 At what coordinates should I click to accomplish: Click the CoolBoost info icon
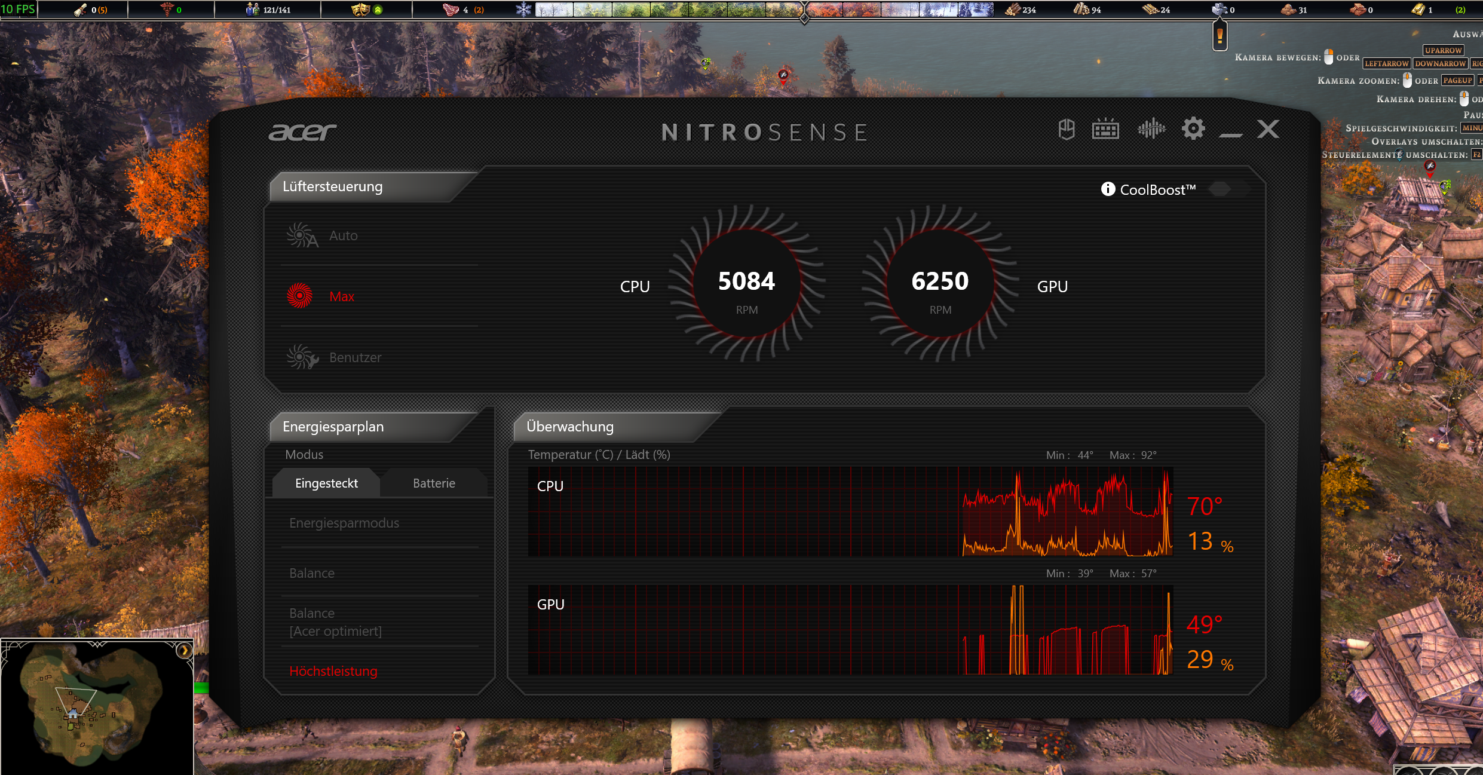(1108, 189)
